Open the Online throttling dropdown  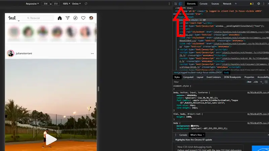[78, 4]
